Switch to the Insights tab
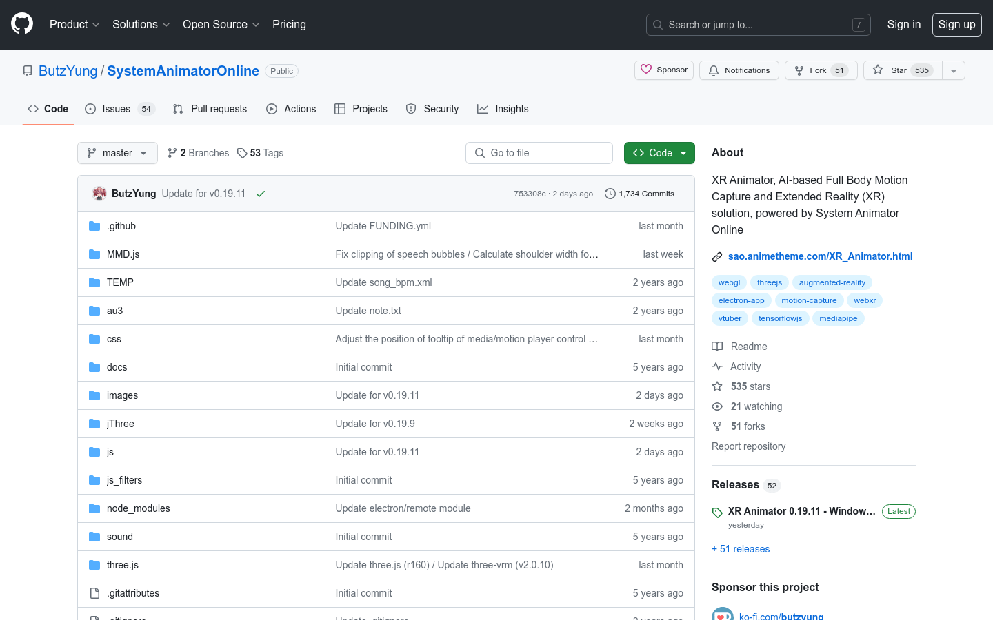The width and height of the screenshot is (993, 620). 503,109
